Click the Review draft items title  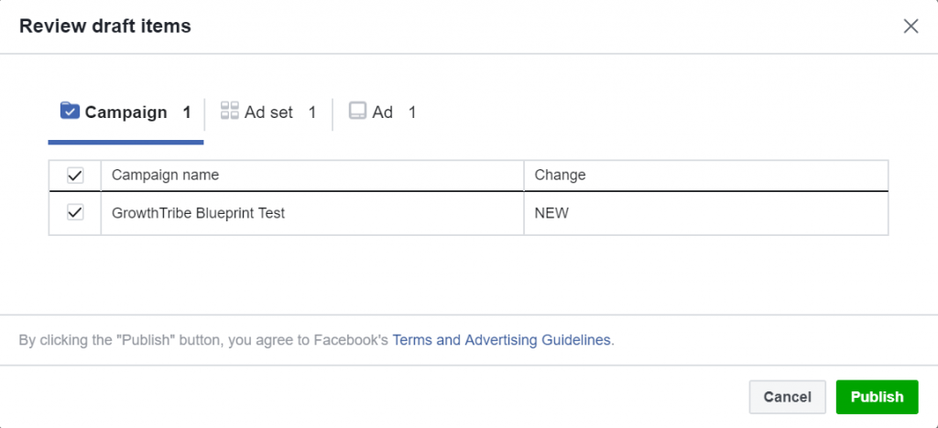click(x=105, y=27)
